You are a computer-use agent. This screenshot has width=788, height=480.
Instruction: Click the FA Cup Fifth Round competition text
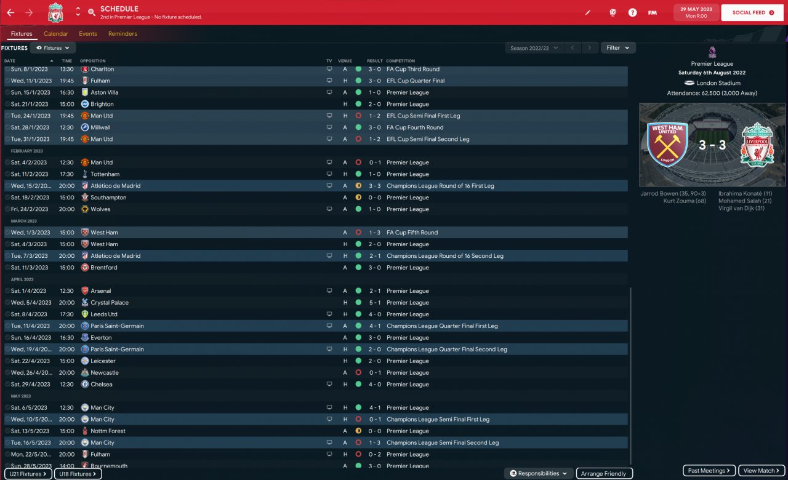click(x=412, y=233)
